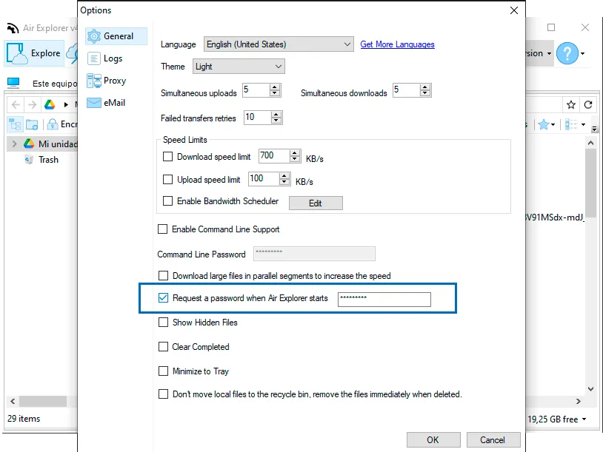Check the Show Hidden Files option
Screen dimensions: 603x452
point(164,323)
